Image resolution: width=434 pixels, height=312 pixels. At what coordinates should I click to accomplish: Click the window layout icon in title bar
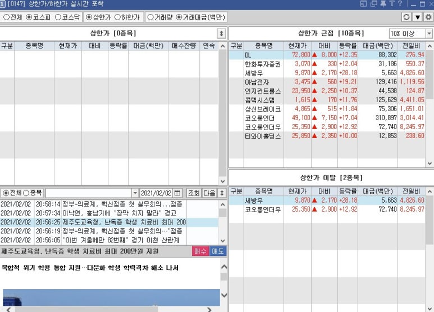tap(363, 3)
